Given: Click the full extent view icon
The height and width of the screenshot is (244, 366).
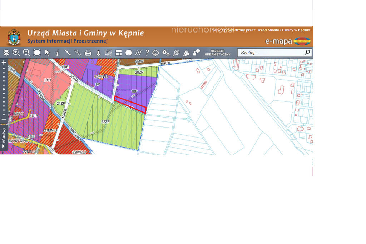Looking at the screenshot, I should click(x=37, y=53).
